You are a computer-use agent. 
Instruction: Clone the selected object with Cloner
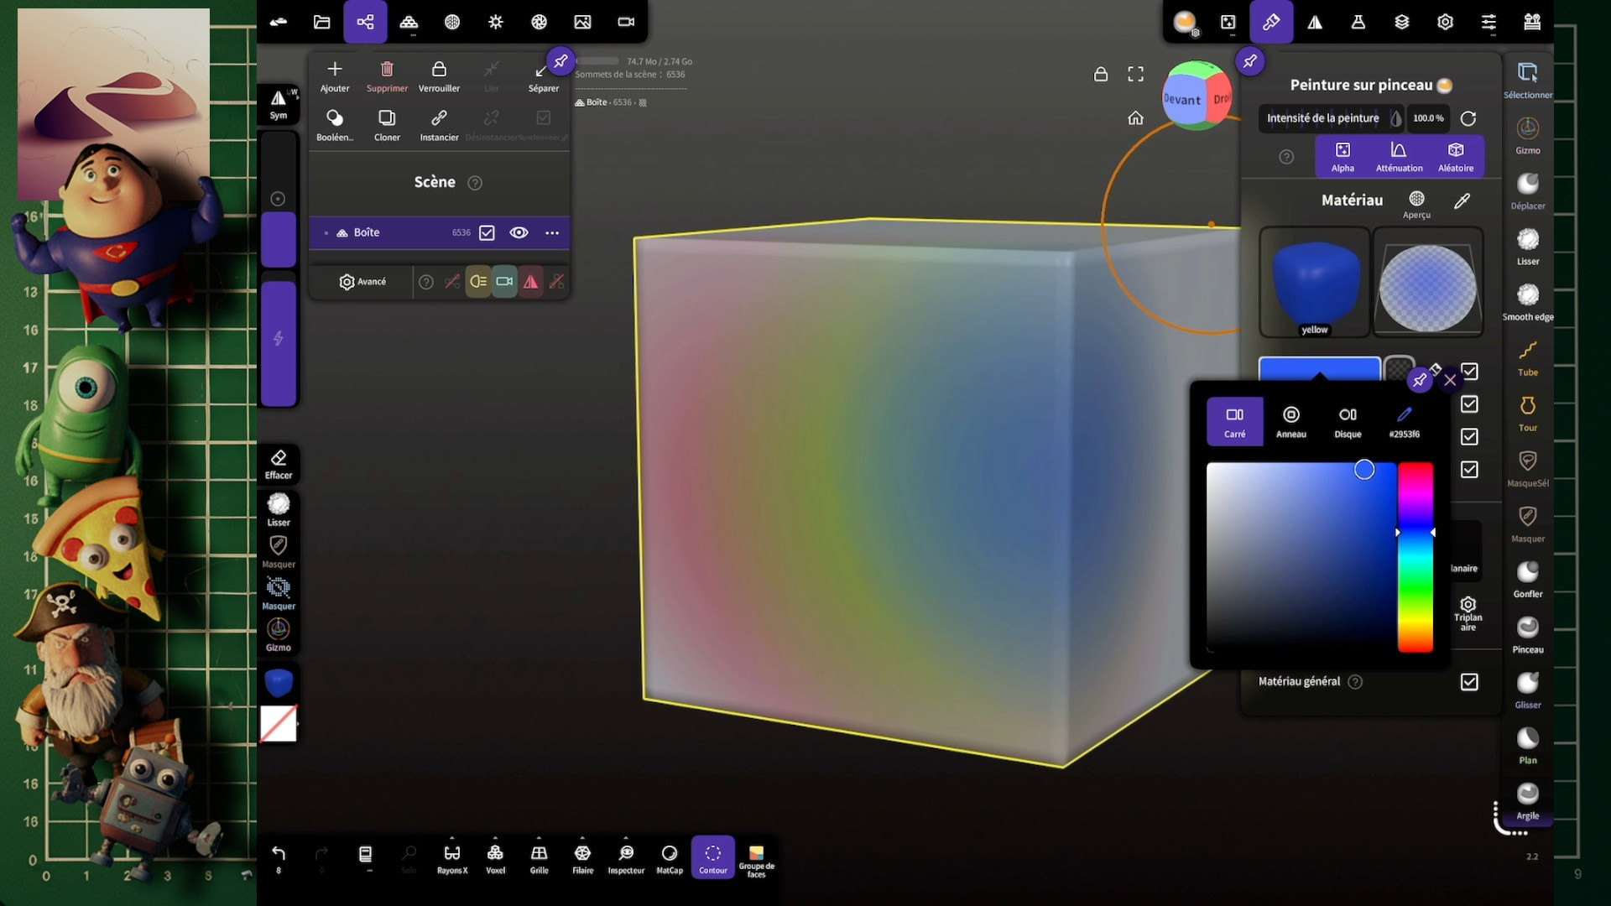click(387, 123)
